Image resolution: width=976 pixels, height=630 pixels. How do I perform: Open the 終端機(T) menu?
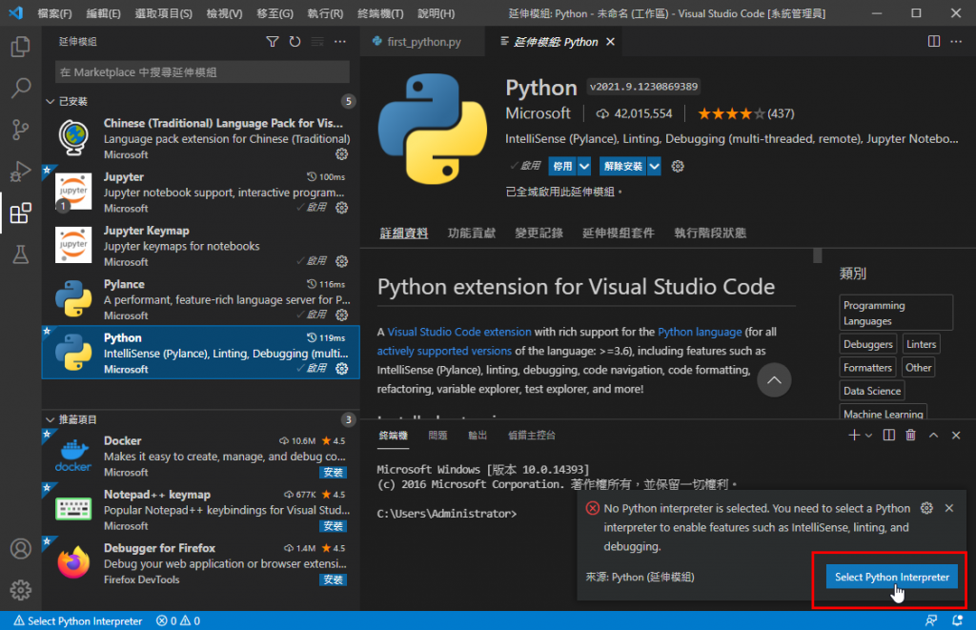380,13
